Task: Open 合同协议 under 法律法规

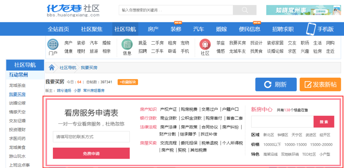Action: point(210,127)
